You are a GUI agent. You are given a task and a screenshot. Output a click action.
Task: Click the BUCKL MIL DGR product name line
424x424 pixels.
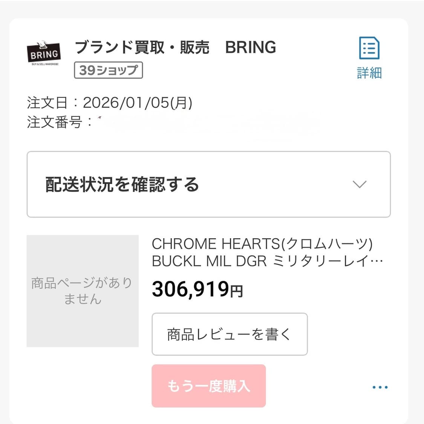267,261
